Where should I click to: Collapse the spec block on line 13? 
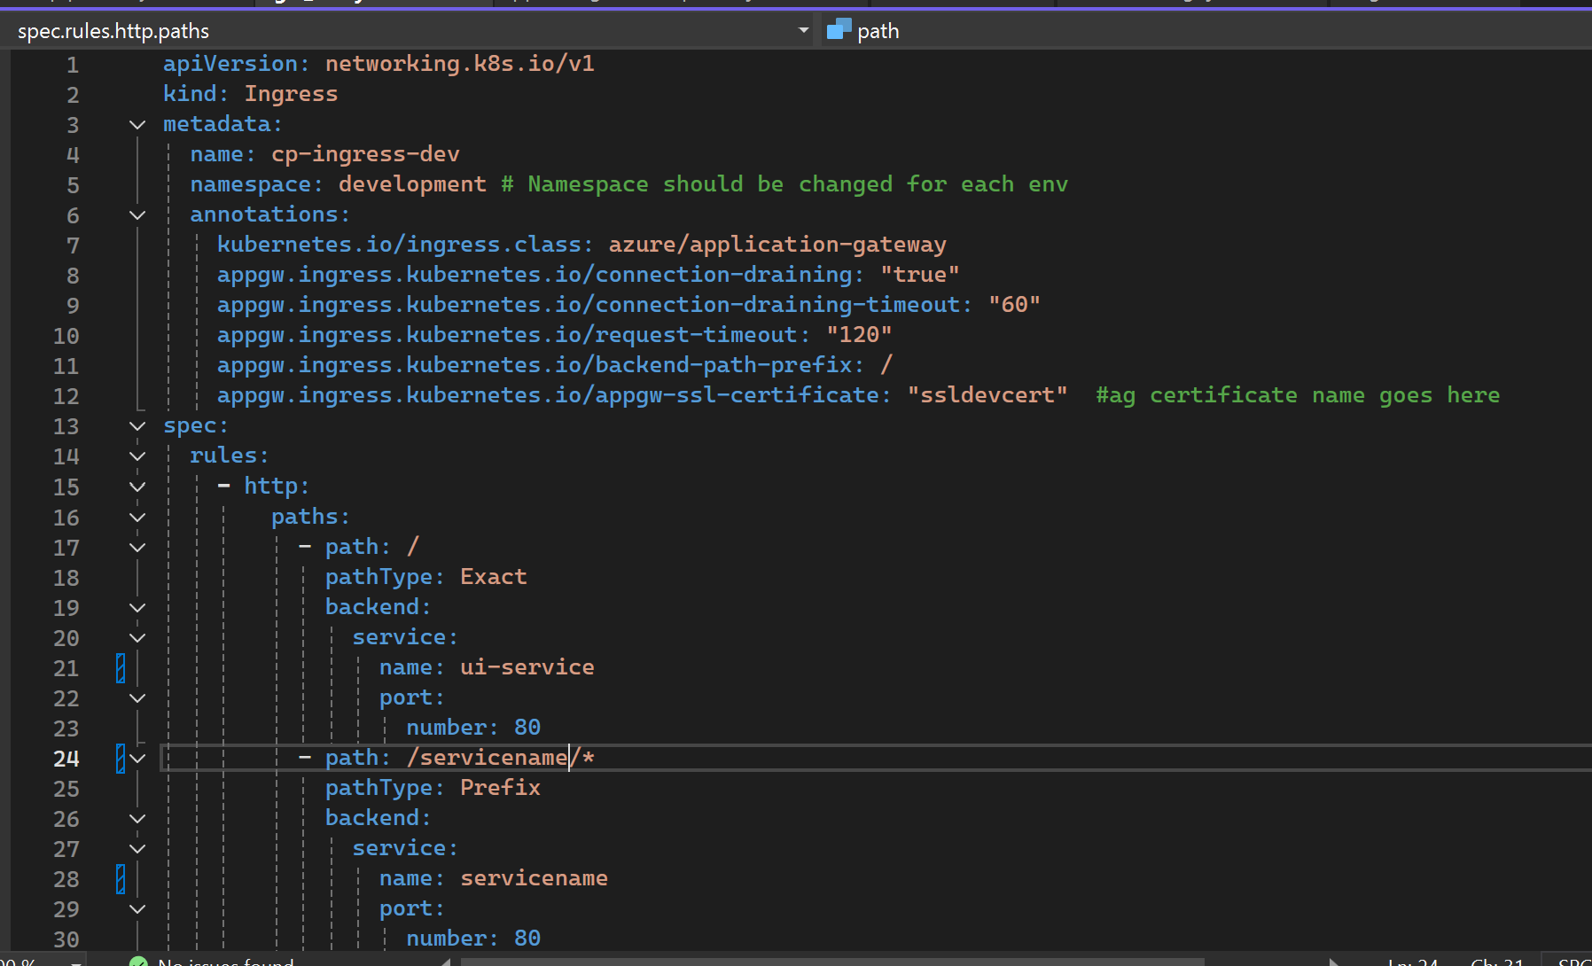pyautogui.click(x=137, y=426)
